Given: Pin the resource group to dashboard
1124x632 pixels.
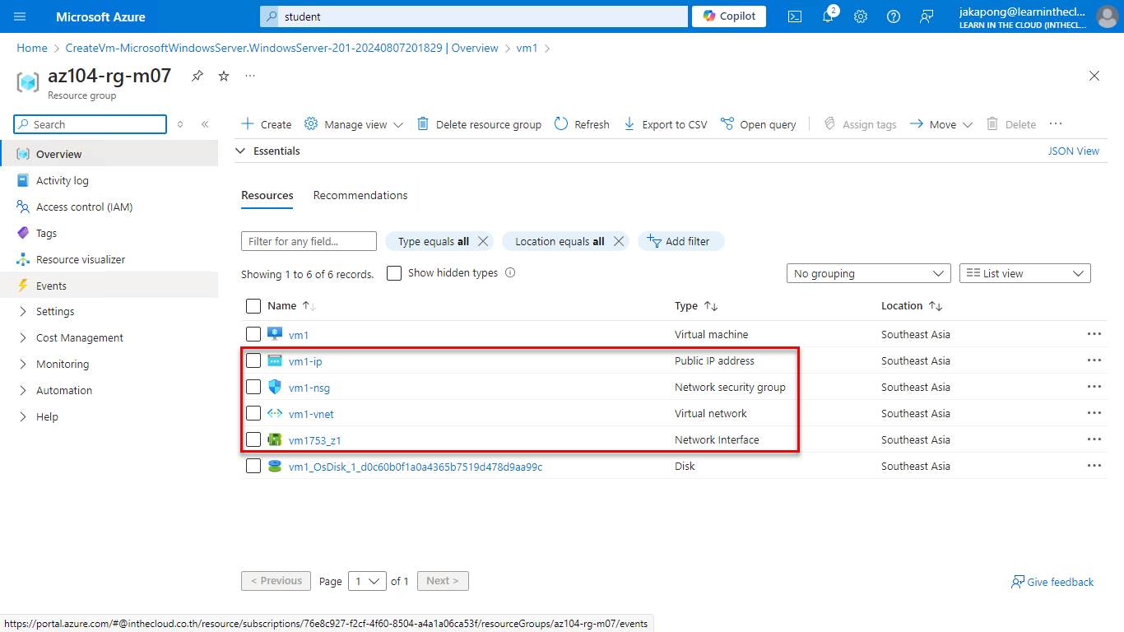Looking at the screenshot, I should point(197,76).
